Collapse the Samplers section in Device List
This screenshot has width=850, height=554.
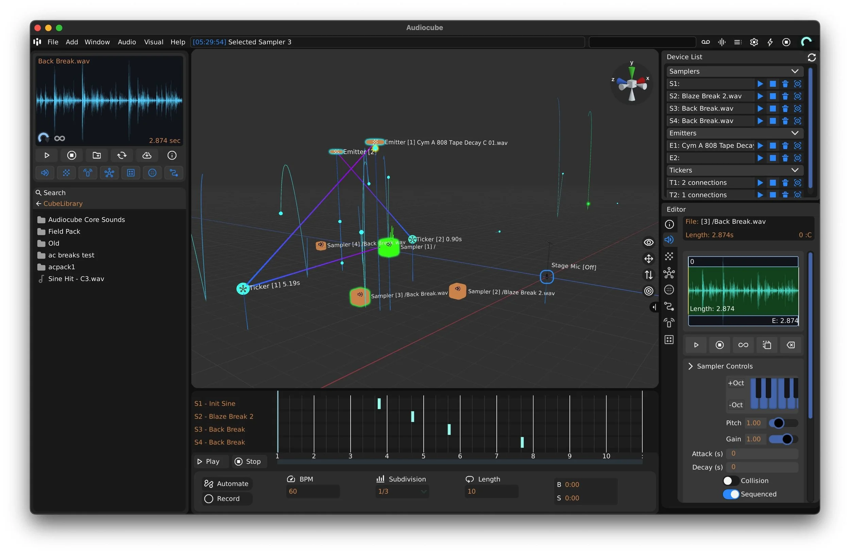[795, 71]
